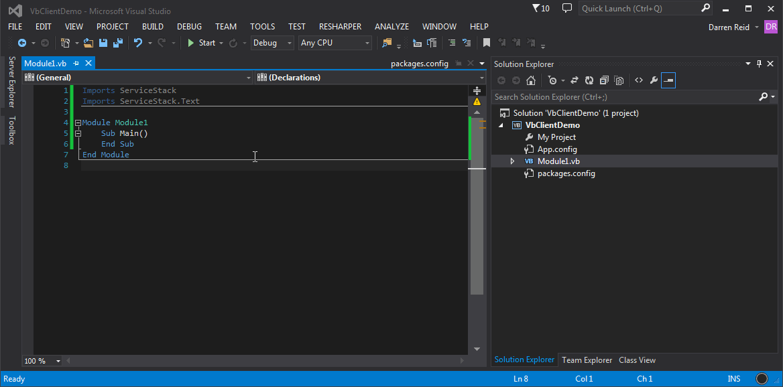Open the FILE menu
This screenshot has width=783, height=387.
coord(15,26)
